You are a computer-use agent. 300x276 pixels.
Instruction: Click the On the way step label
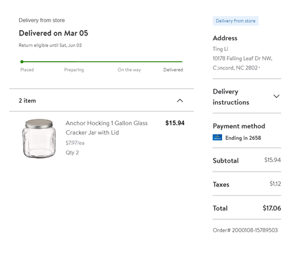(x=129, y=70)
